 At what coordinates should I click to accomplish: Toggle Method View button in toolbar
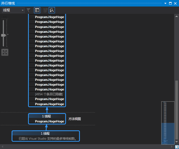pyautogui.click(x=37, y=10)
